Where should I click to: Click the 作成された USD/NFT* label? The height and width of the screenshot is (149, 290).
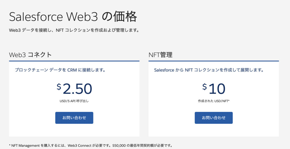pos(214,101)
